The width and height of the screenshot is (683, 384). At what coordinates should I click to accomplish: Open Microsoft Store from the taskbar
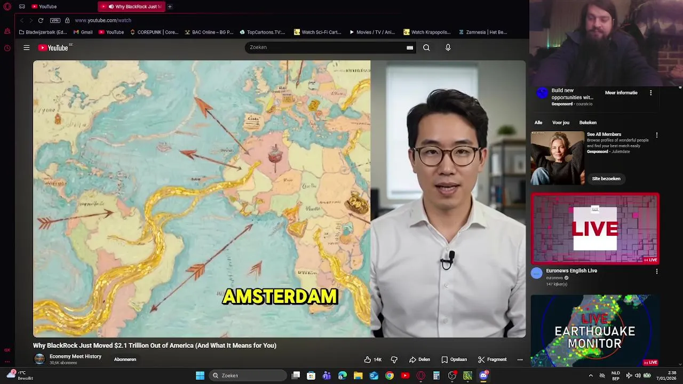(311, 375)
